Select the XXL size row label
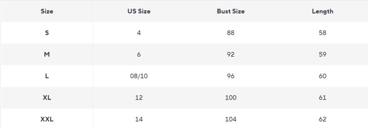 [x=47, y=119]
